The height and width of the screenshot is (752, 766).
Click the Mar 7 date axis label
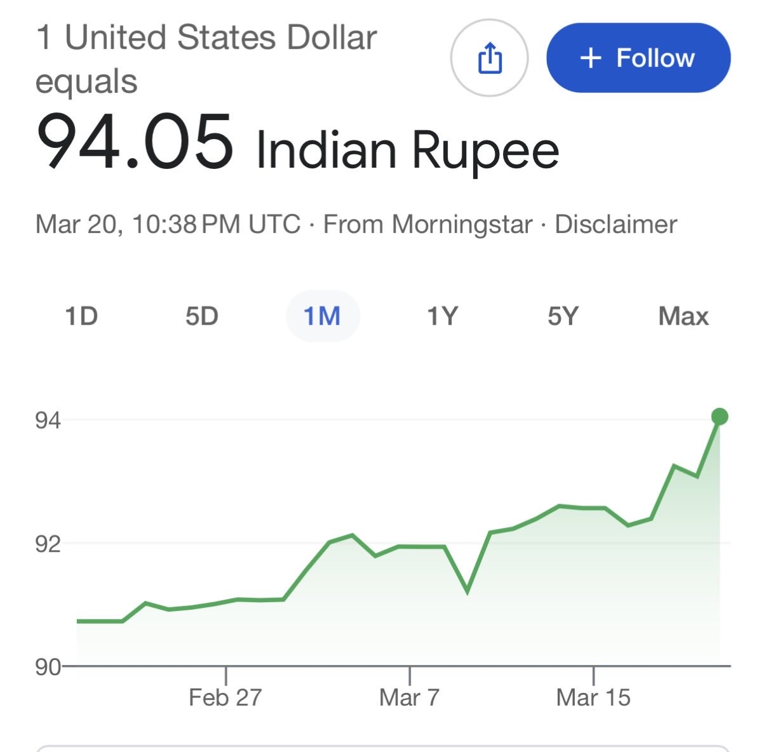point(409,697)
